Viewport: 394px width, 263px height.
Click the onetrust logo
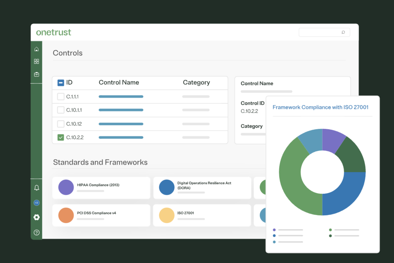coord(54,32)
